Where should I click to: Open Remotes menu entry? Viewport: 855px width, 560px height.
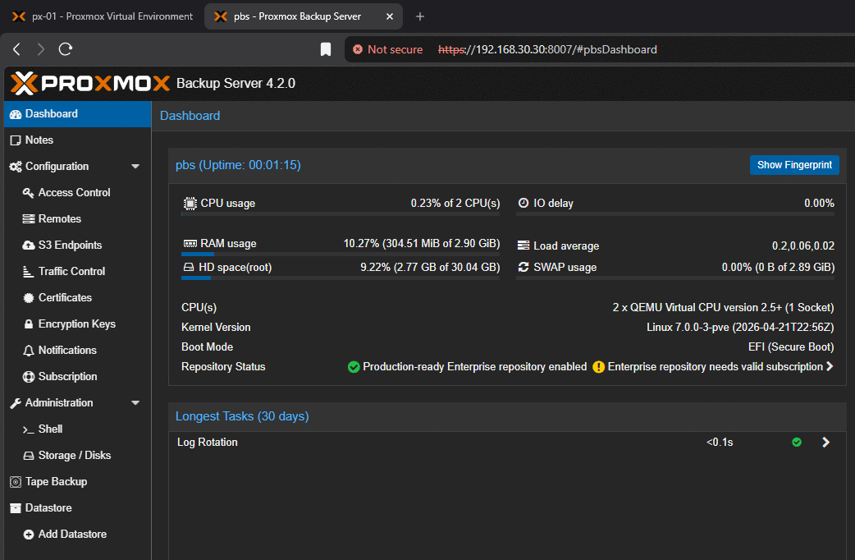77,219
